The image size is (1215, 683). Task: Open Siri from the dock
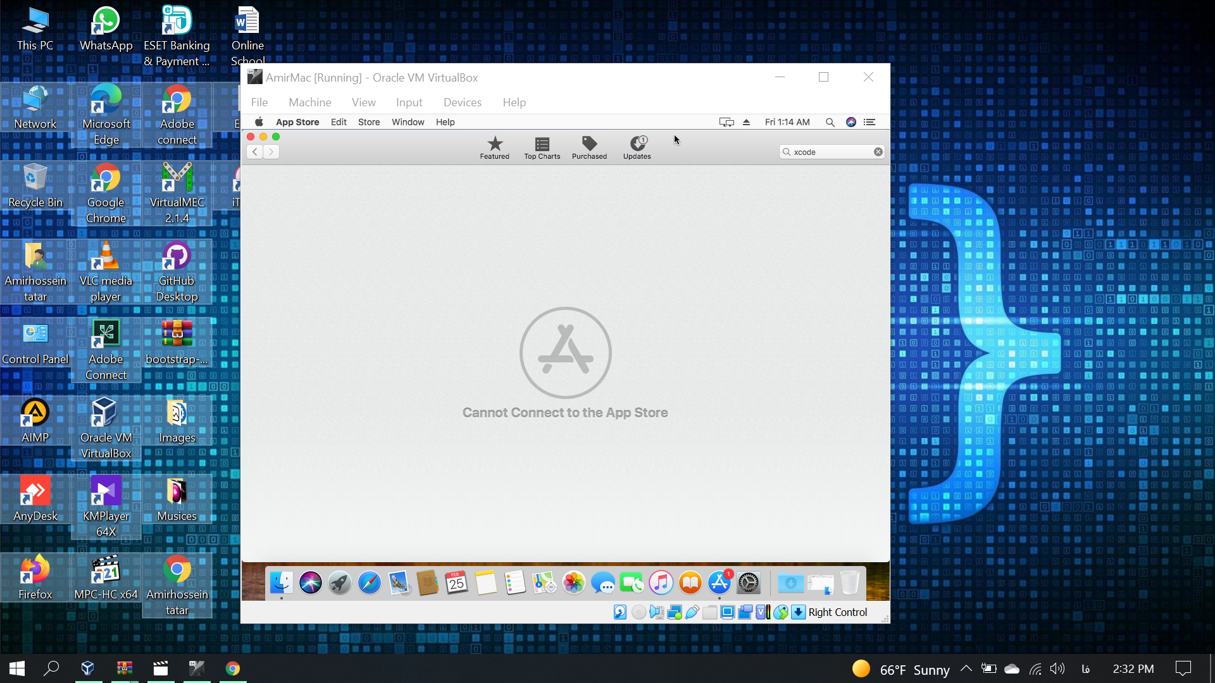coord(311,582)
